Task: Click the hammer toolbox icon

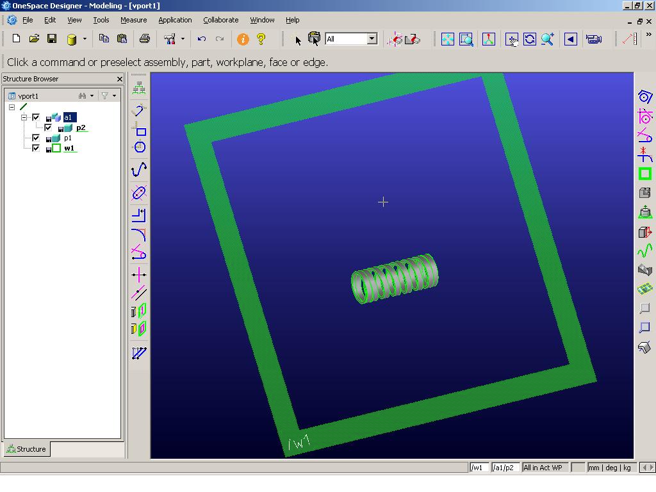Action: (x=169, y=39)
